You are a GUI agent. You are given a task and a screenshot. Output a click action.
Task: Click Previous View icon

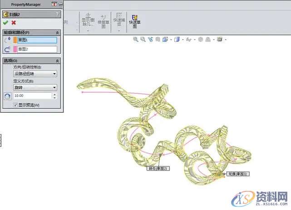[x=151, y=39]
